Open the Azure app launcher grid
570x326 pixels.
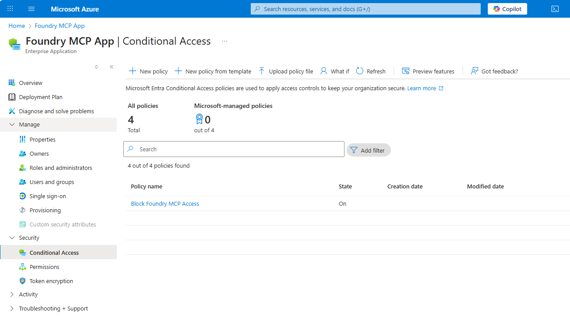point(10,8)
